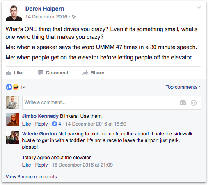Reply to Jimbo Kennedy's comment
This screenshot has height=185, width=208.
tap(41, 124)
